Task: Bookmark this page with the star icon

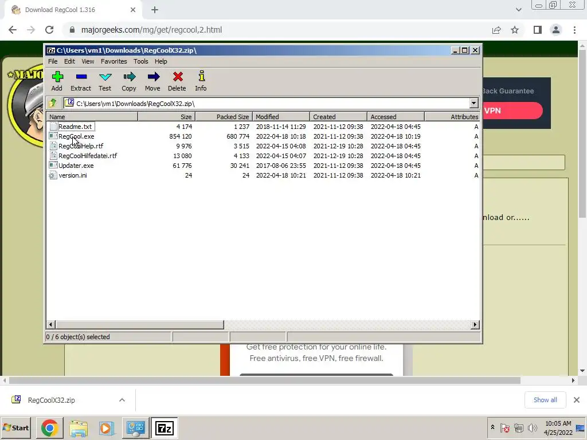Action: 515,30
